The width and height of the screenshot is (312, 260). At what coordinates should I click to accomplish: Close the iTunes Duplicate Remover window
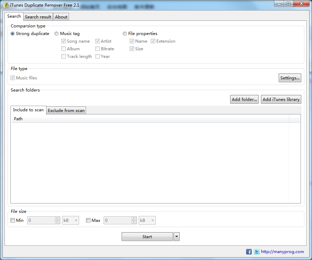301,4
